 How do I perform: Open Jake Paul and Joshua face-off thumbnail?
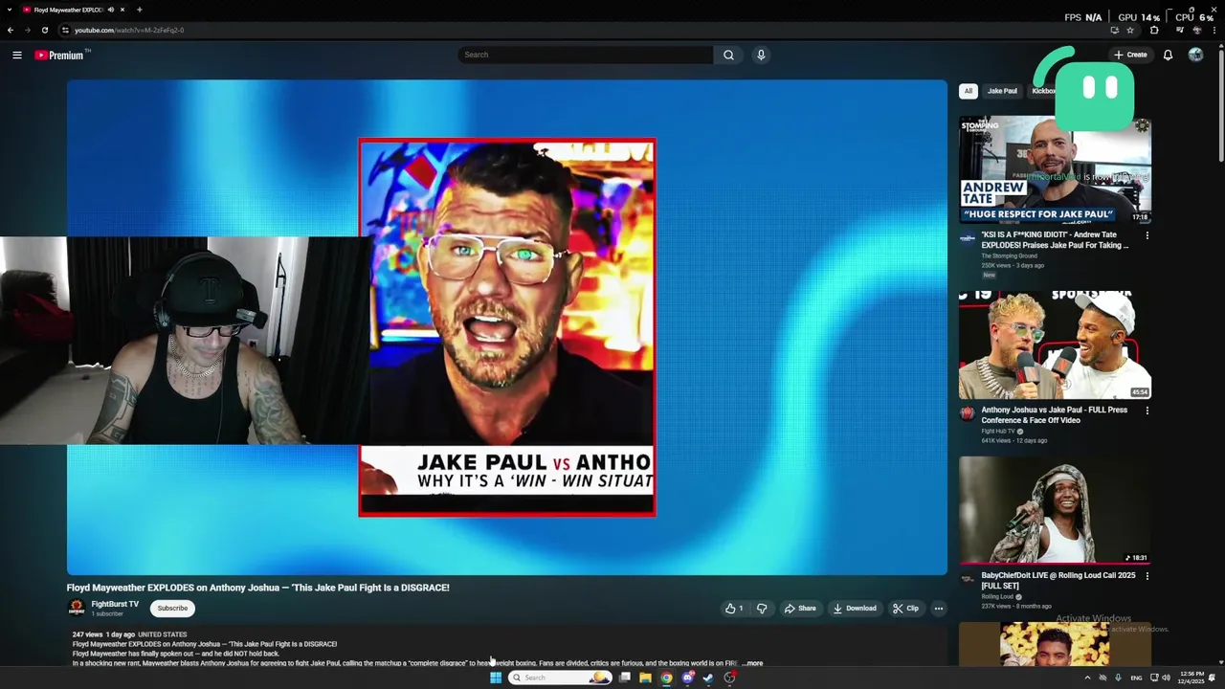[1055, 345]
